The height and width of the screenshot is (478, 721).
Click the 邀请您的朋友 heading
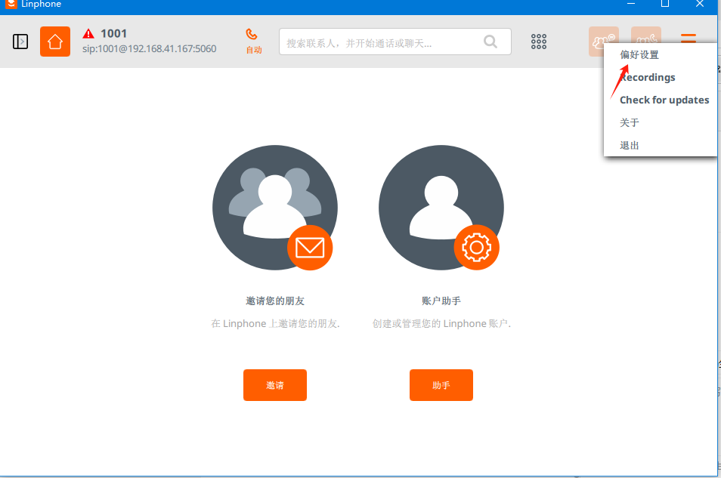click(275, 301)
